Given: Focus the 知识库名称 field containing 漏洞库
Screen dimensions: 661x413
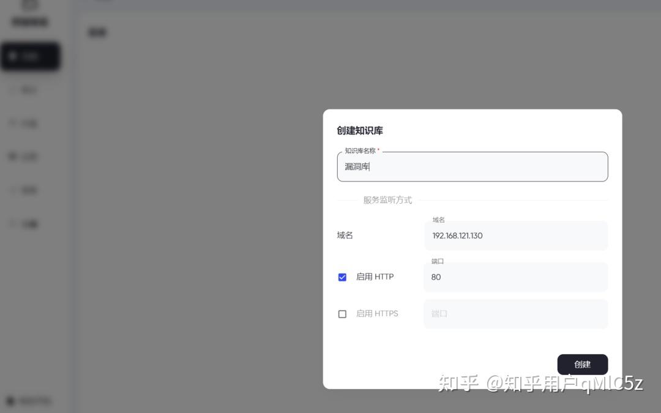Looking at the screenshot, I should 472,166.
